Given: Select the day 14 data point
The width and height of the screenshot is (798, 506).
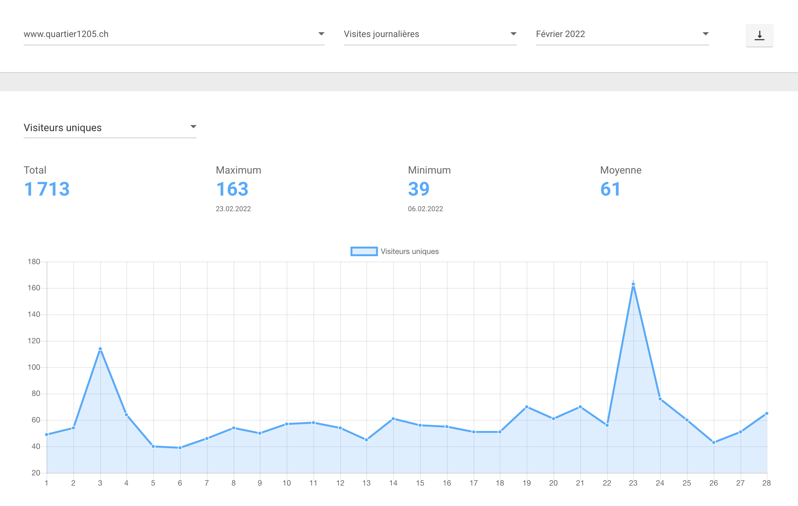Looking at the screenshot, I should tap(393, 419).
